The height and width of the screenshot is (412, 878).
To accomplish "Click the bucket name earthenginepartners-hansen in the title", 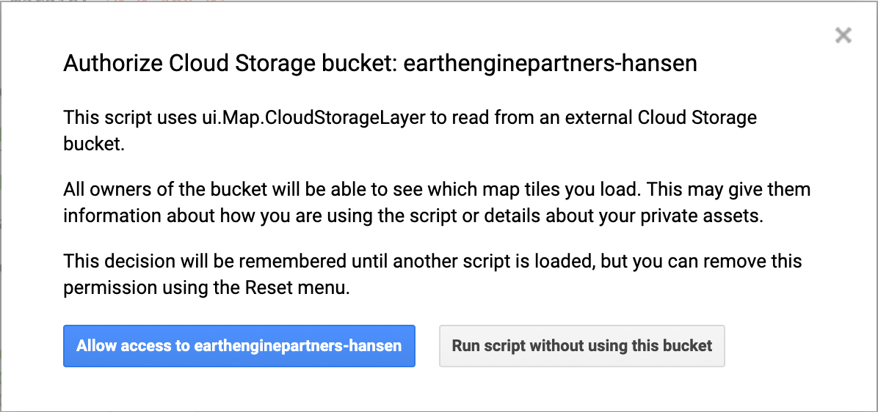I will coord(551,64).
